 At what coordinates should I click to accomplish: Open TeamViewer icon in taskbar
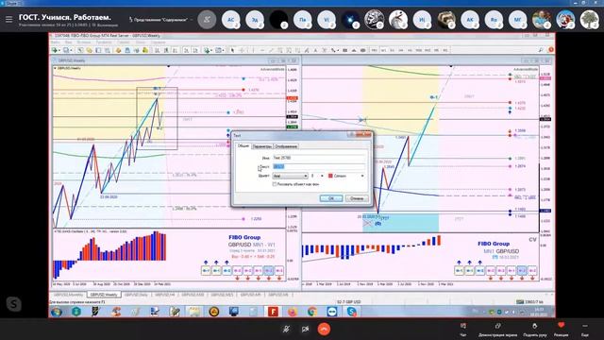(332, 312)
